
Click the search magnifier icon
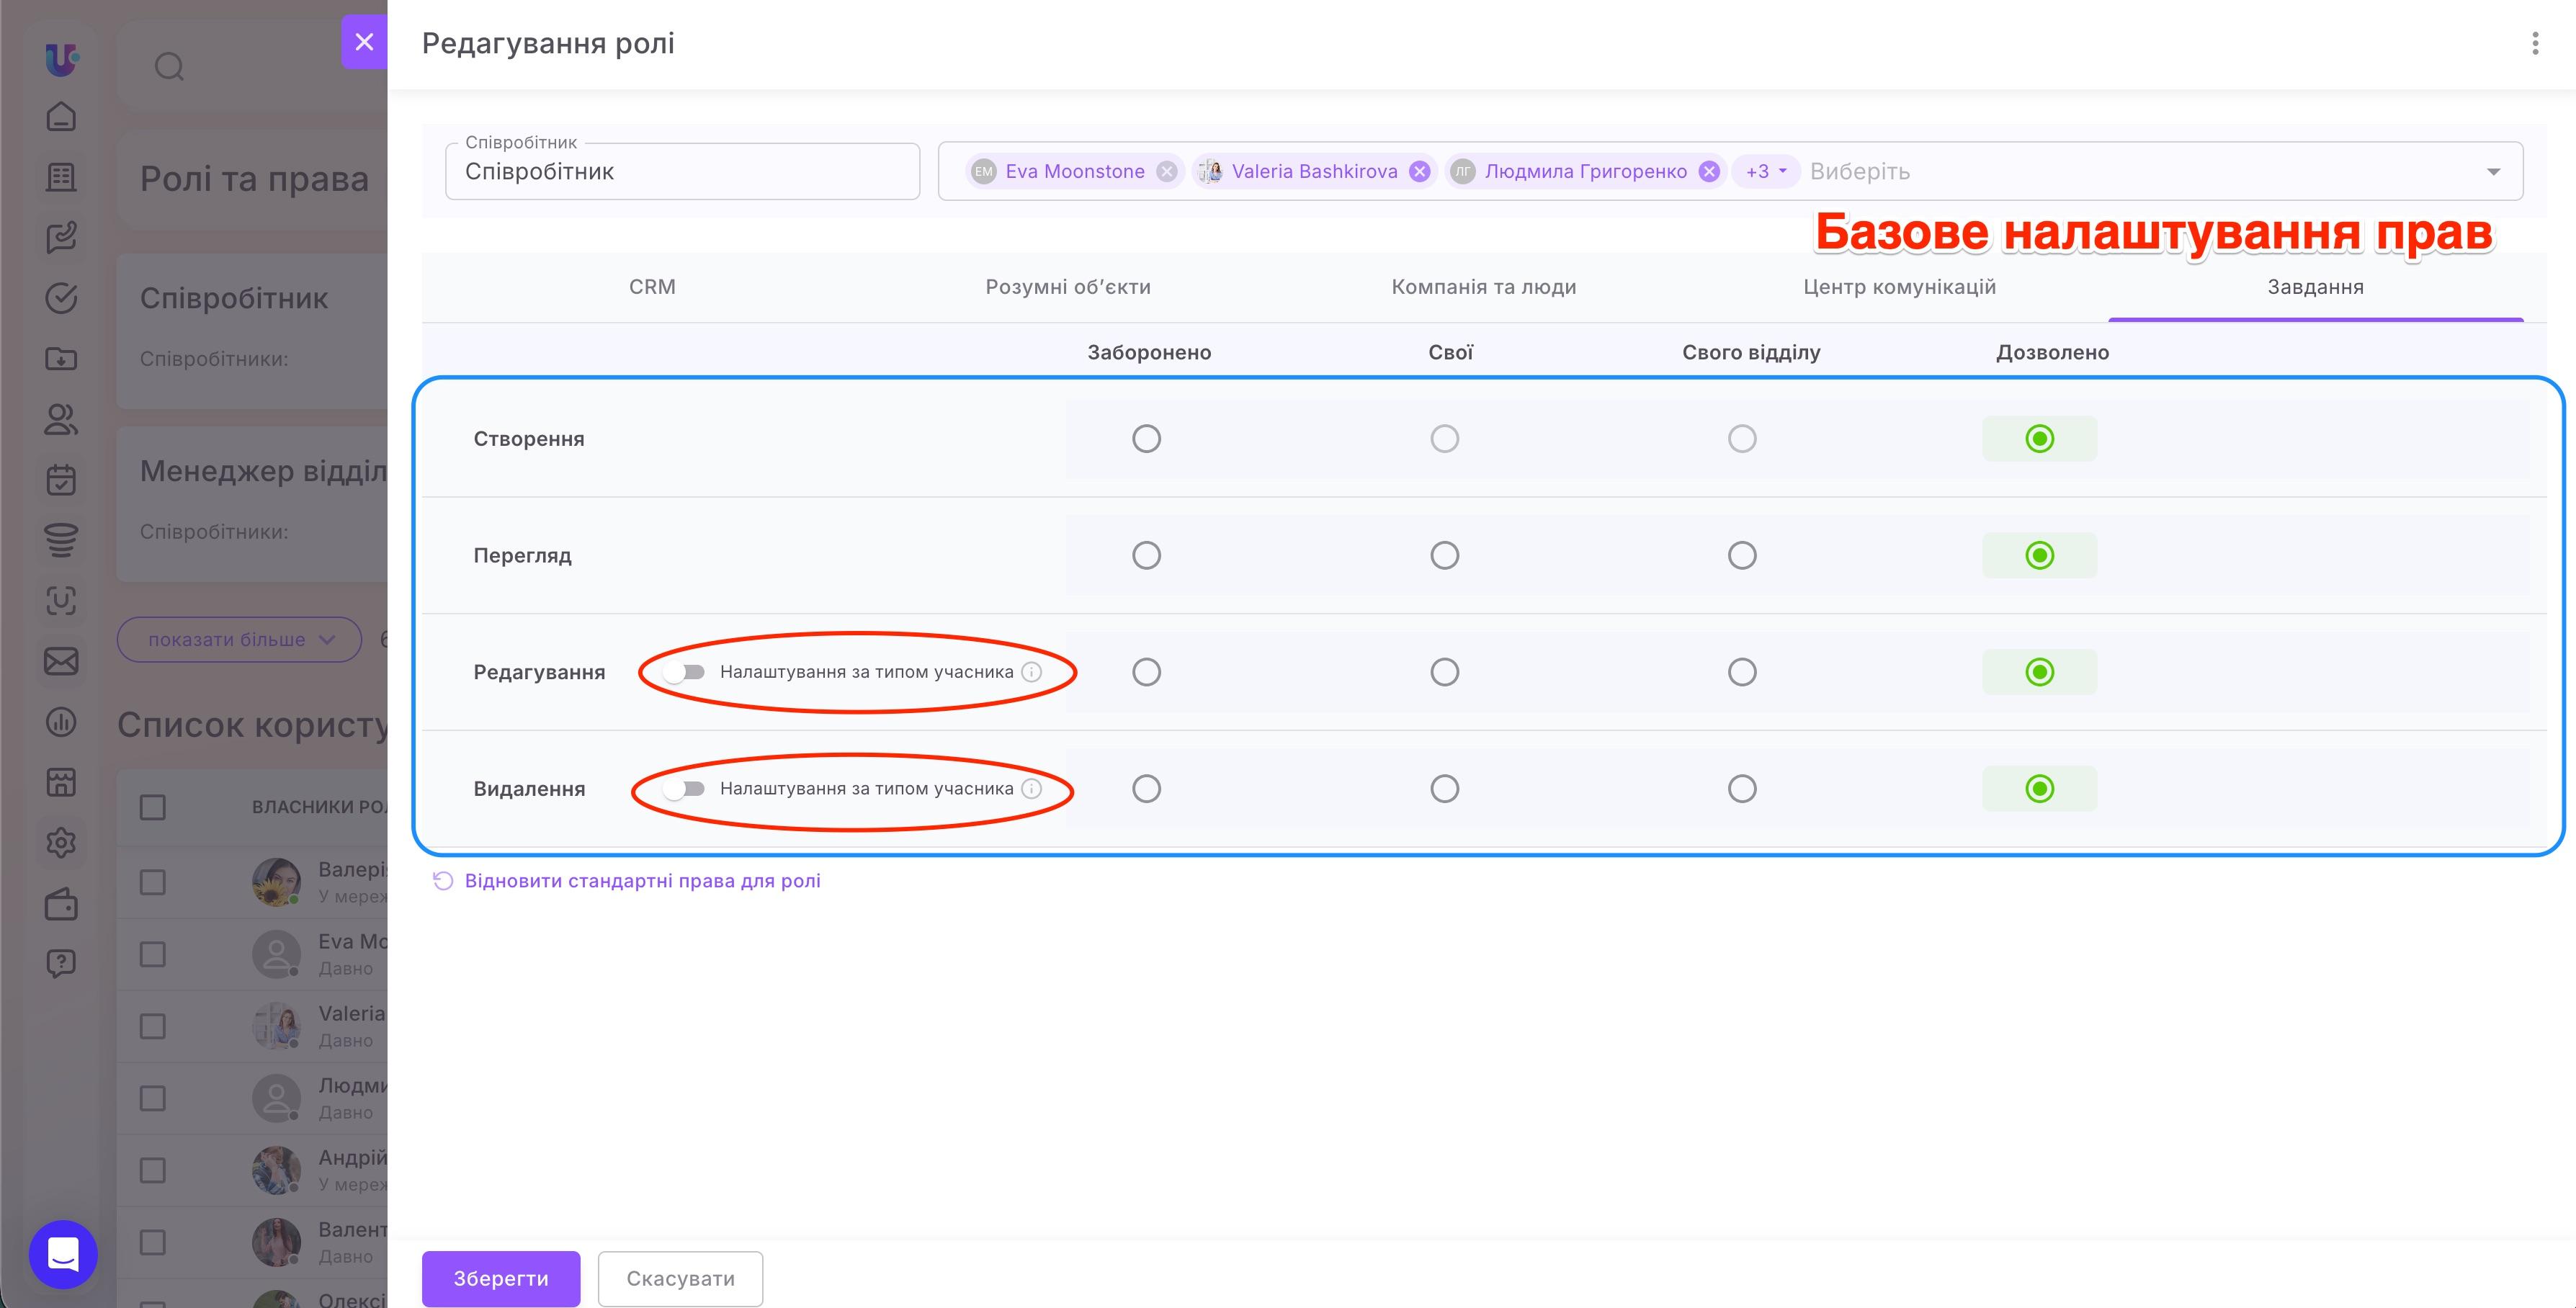pos(169,67)
